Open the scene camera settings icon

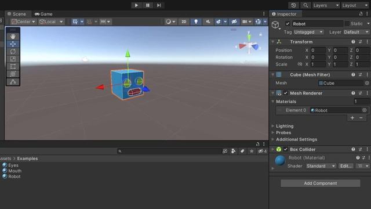[245, 21]
